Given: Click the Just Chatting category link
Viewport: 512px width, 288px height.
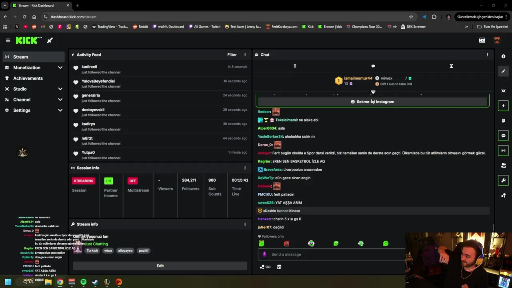Looking at the screenshot, I should (x=96, y=244).
